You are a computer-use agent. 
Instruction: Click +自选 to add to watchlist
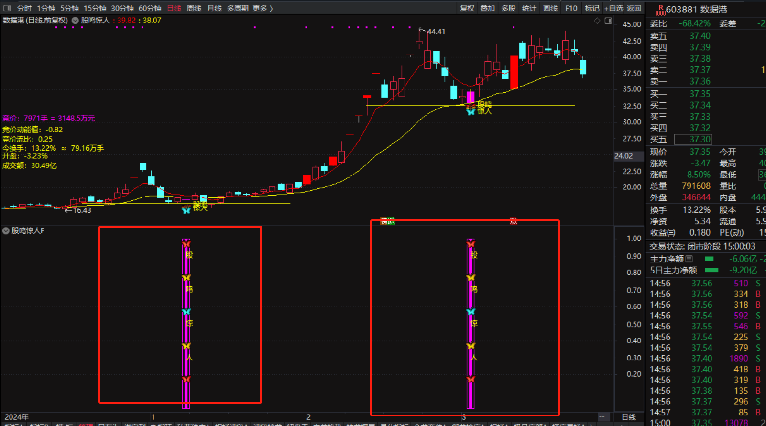tap(613, 8)
